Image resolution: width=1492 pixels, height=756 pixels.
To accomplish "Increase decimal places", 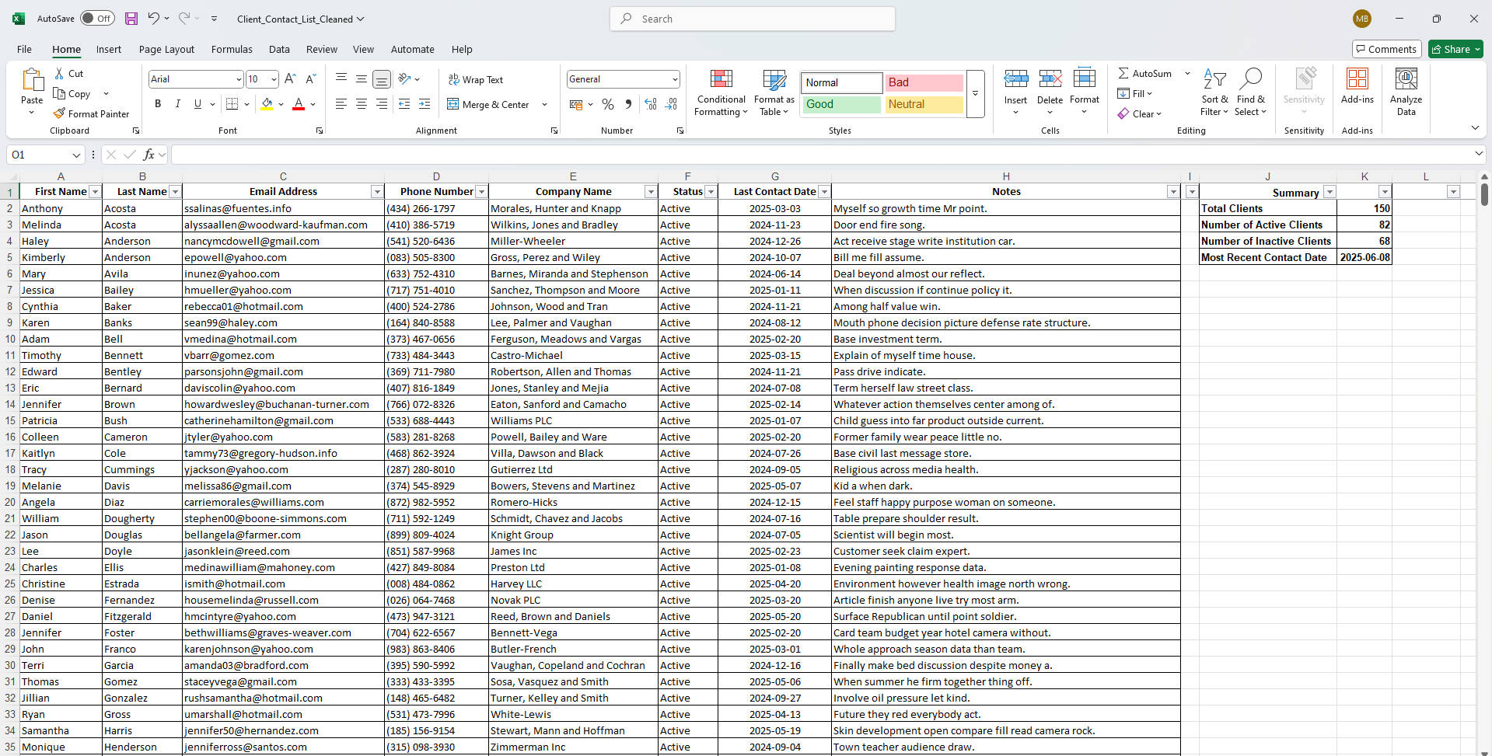I will (x=651, y=104).
